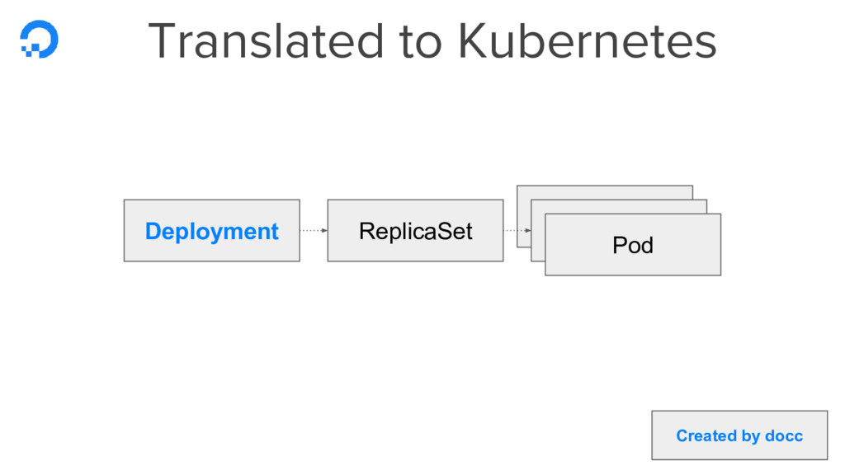845x475 pixels.
Task: Click the Created by docc box
Action: click(739, 435)
